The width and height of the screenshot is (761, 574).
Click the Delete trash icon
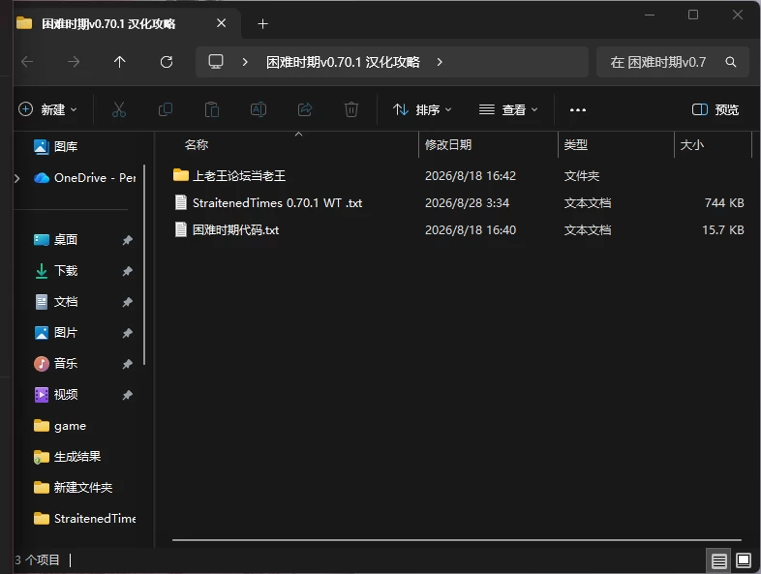click(x=351, y=109)
